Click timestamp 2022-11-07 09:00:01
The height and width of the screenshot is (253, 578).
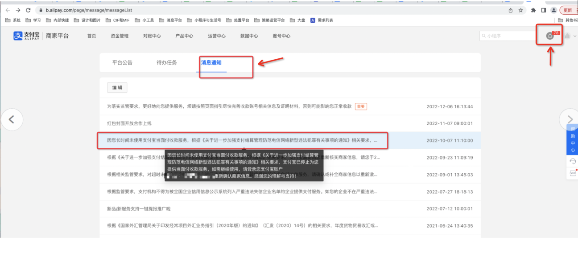(450, 123)
